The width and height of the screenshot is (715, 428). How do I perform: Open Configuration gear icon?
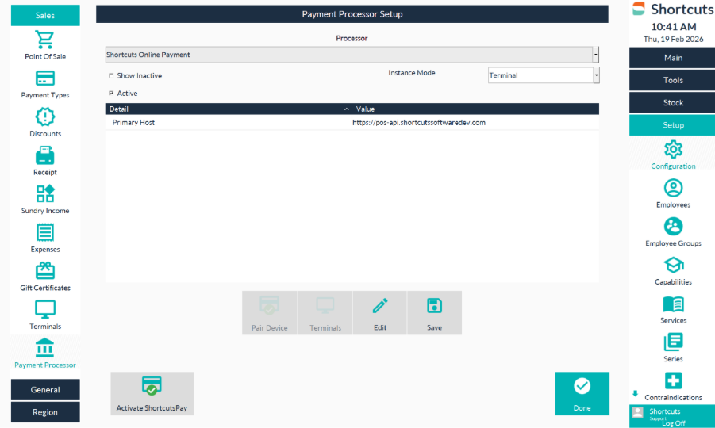point(673,150)
